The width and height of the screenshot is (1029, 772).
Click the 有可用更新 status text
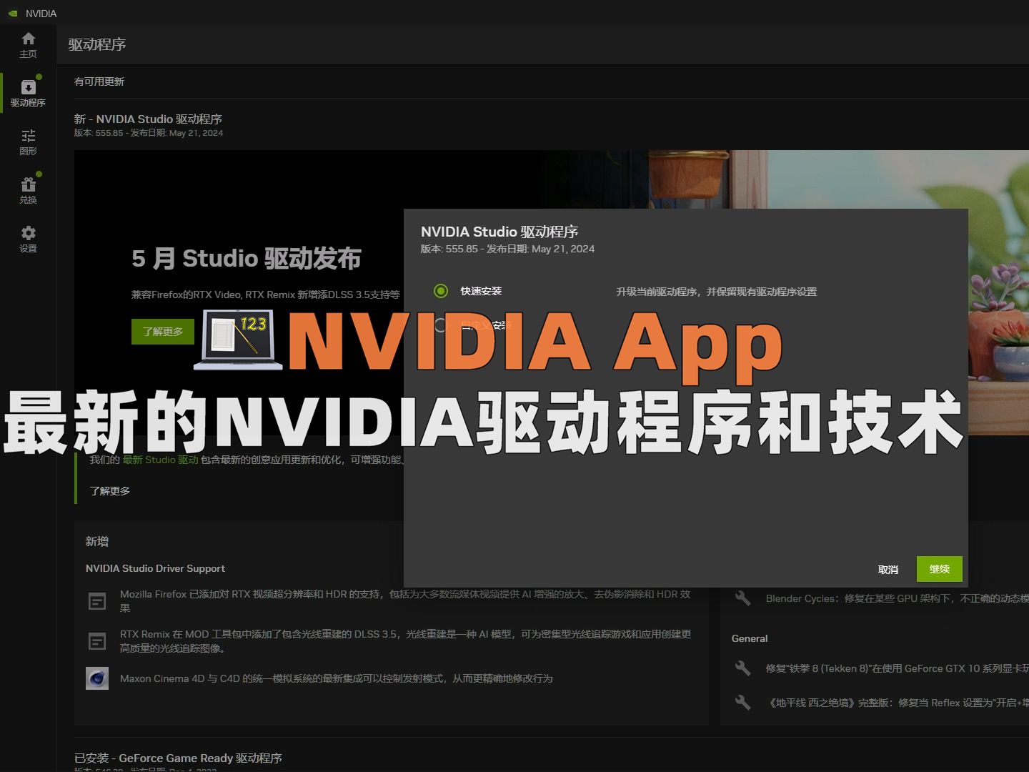click(x=99, y=81)
